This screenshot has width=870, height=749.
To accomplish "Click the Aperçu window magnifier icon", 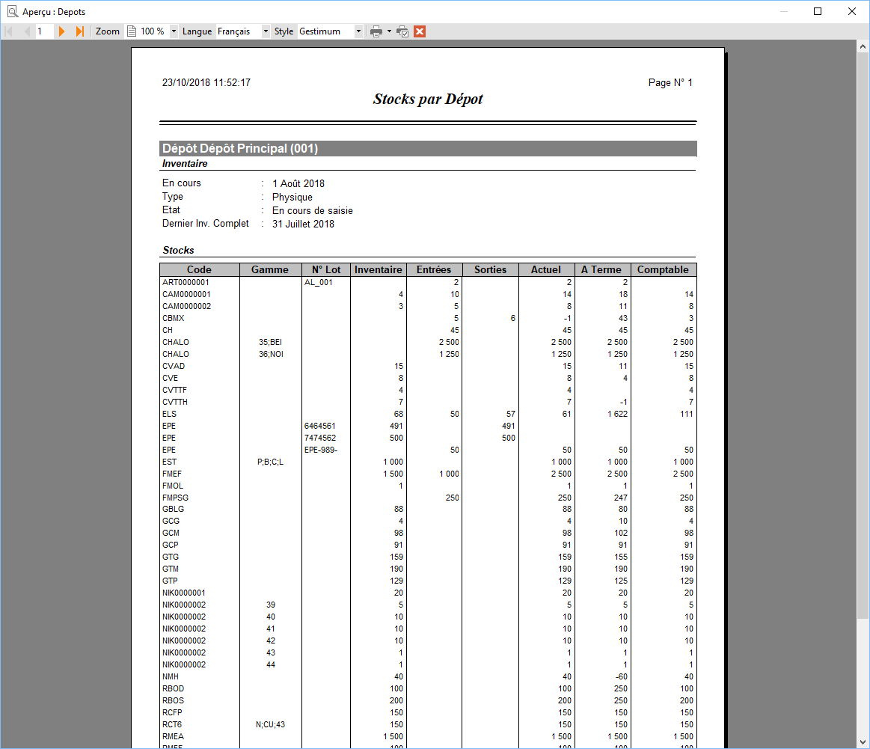I will (12, 12).
